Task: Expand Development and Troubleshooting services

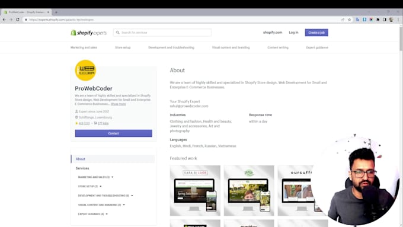Action: (105, 196)
